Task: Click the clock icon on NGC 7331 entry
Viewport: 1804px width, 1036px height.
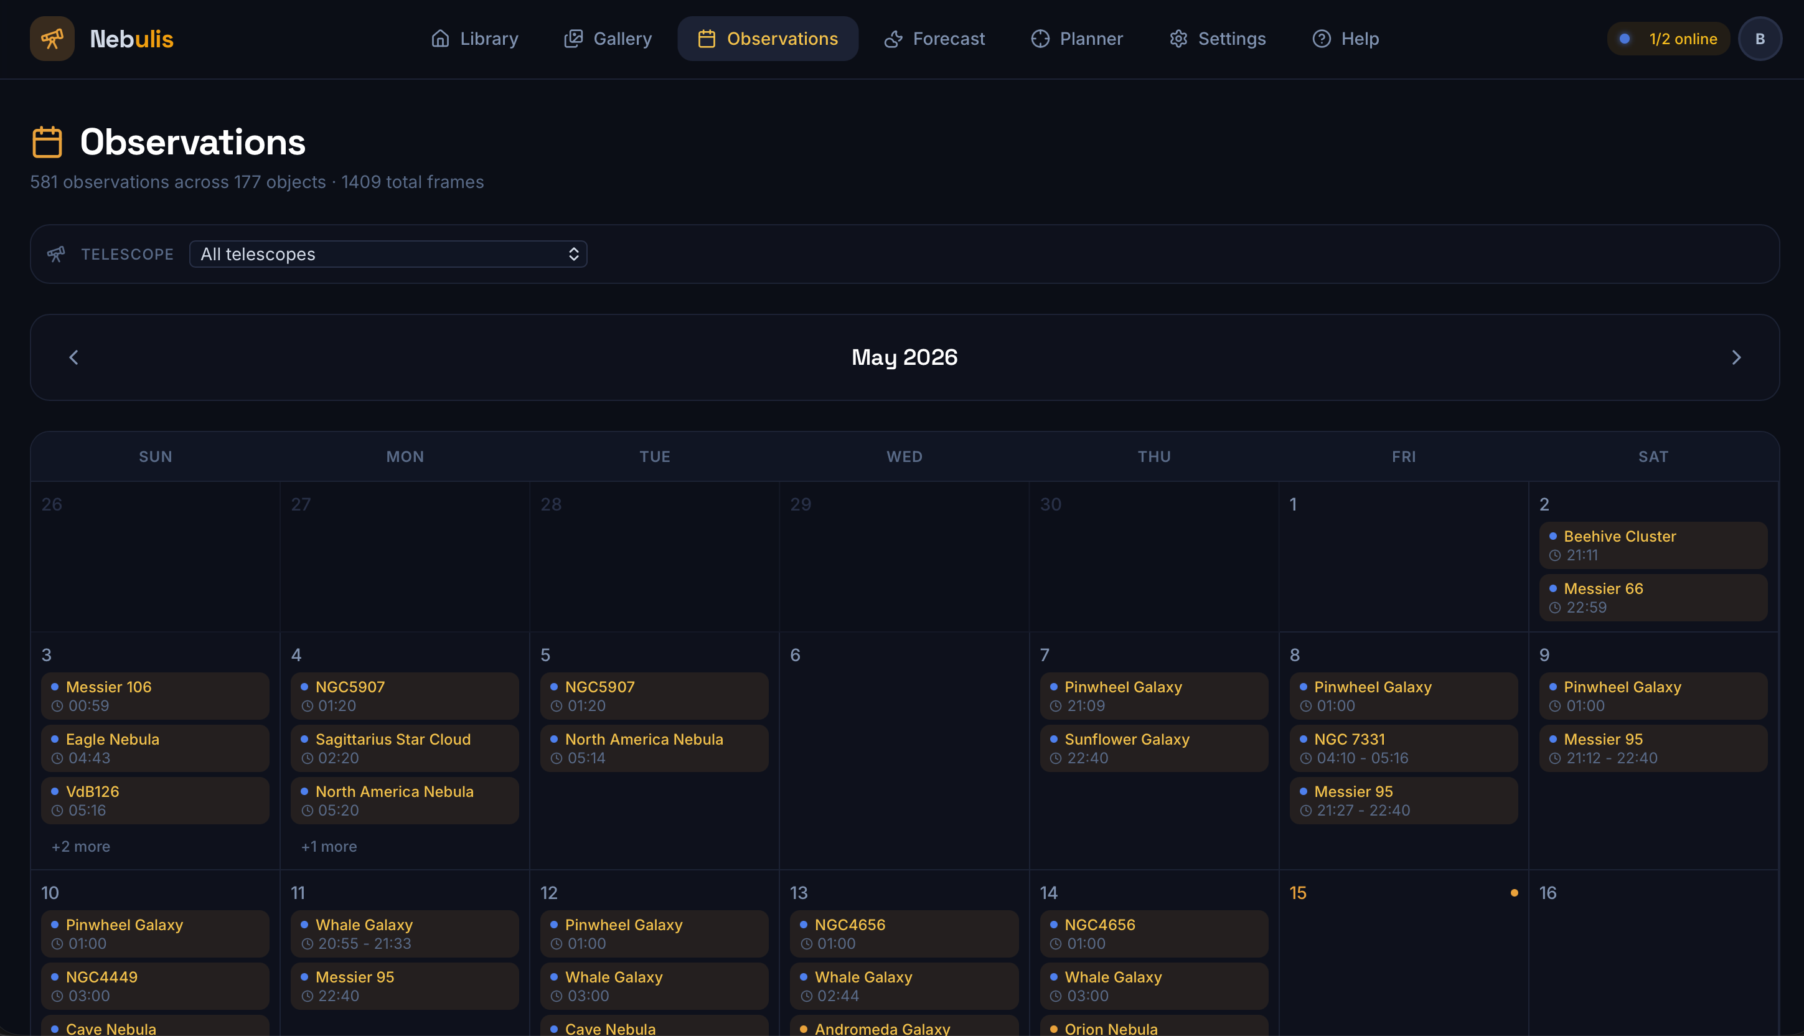Action: tap(1305, 758)
